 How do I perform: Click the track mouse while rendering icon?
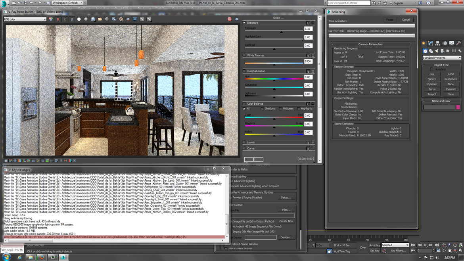click(x=121, y=19)
